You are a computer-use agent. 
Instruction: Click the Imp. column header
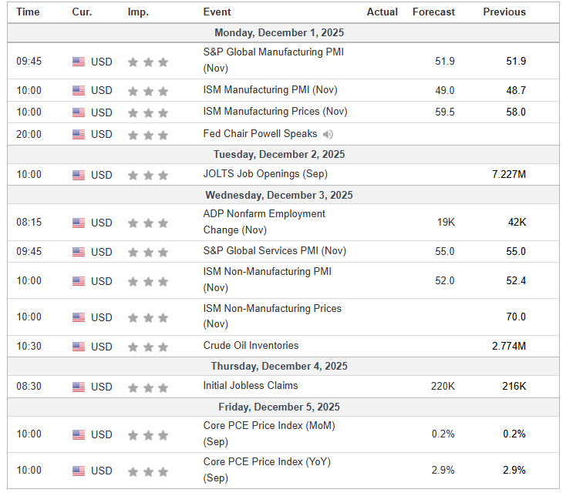pos(139,12)
